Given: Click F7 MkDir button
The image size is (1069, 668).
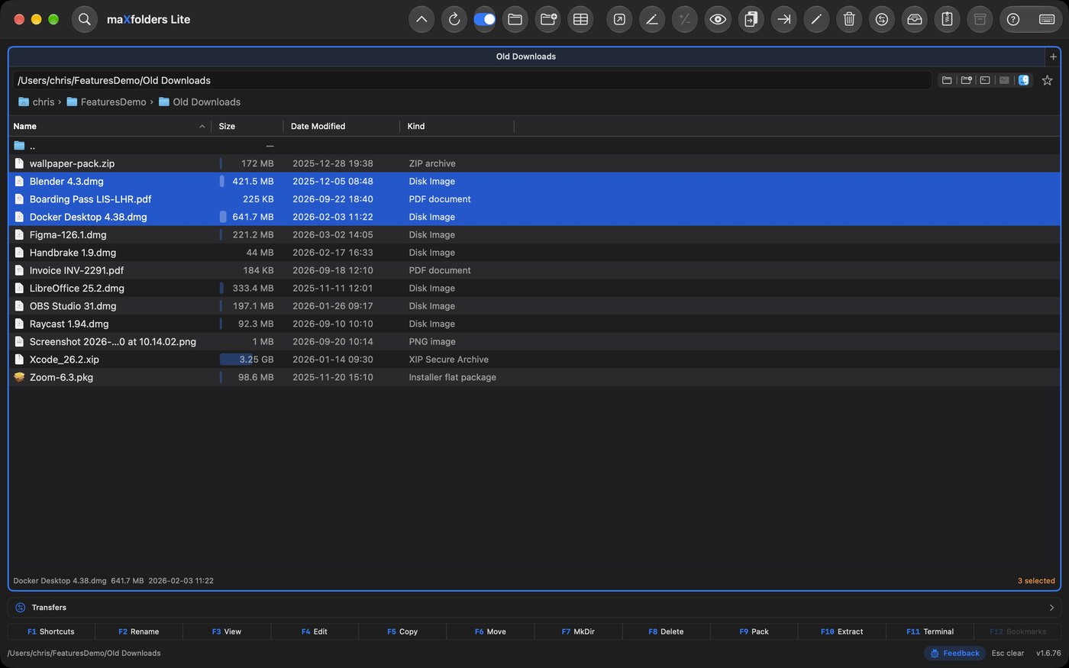Looking at the screenshot, I should coord(578,631).
